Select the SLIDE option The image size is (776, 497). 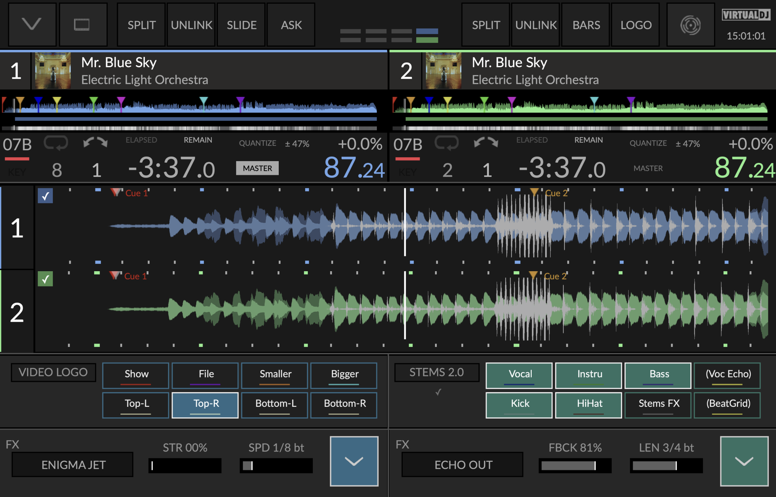coord(241,25)
